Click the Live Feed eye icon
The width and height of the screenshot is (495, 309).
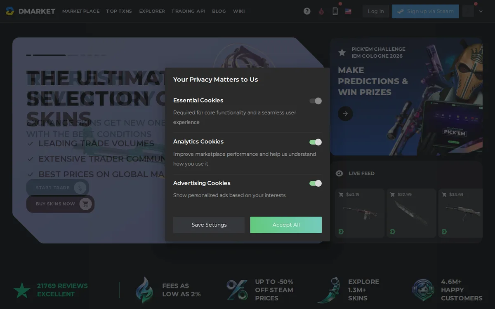339,173
